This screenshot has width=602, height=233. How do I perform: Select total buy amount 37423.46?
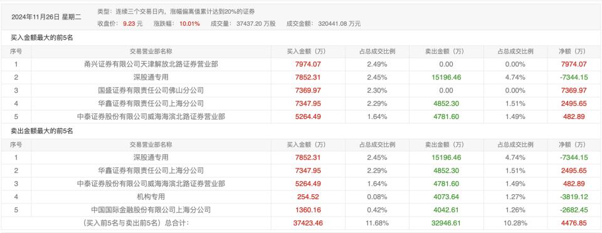click(308, 222)
